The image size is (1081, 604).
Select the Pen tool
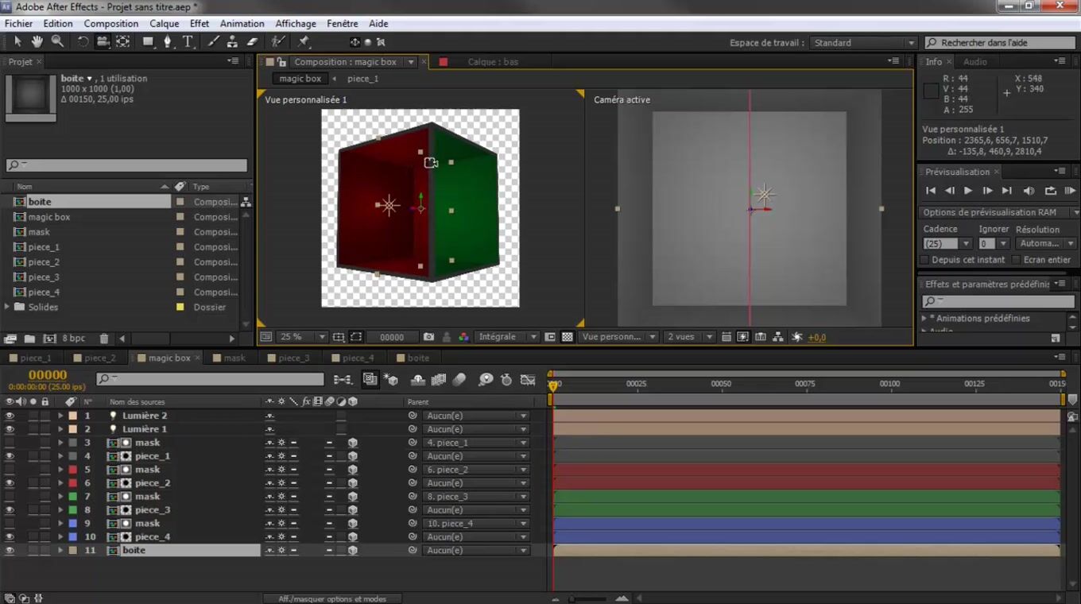pos(167,41)
